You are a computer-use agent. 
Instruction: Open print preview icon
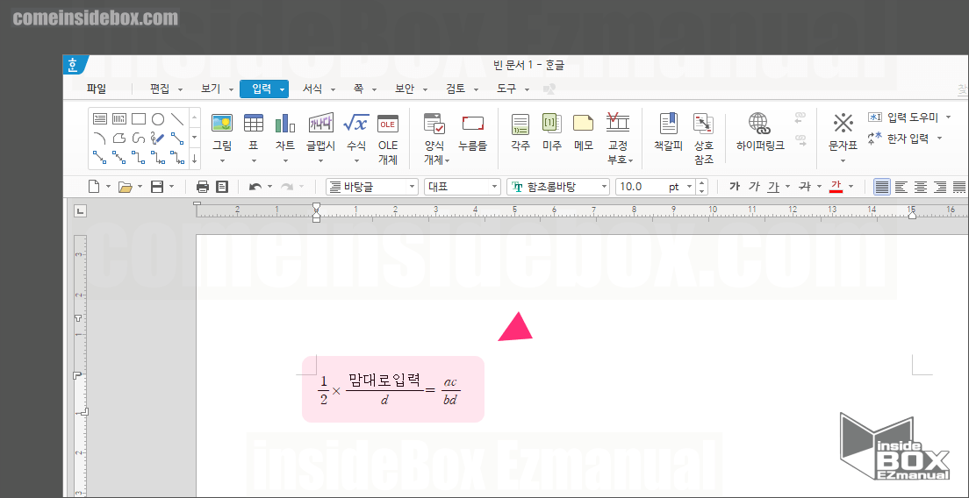(x=222, y=187)
